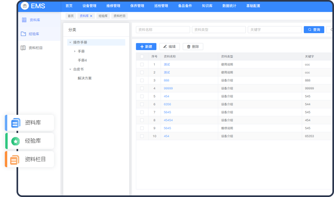Click the orange 资料栏目 card icon
Screen dimensions: 334x197
pyautogui.click(x=15, y=160)
